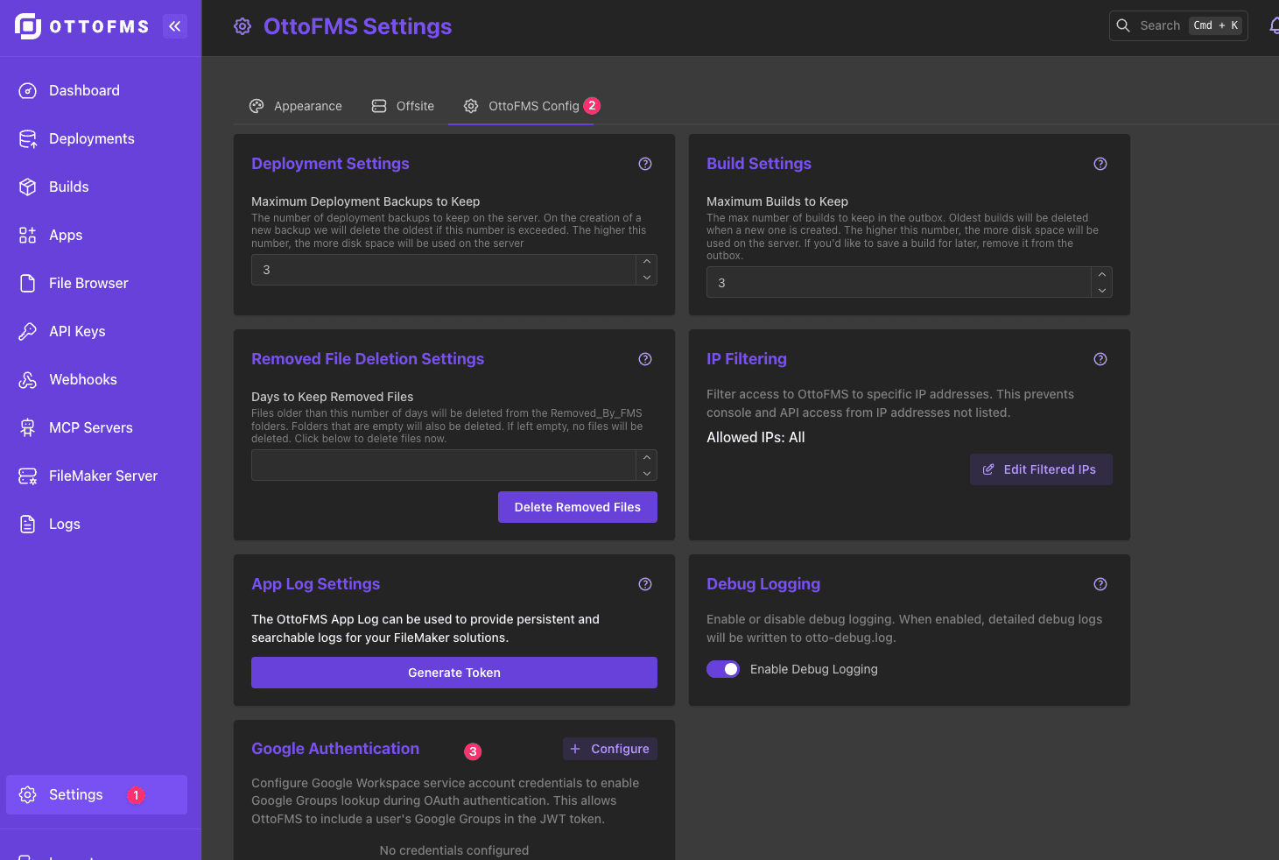Open the search bar at the top
The width and height of the screenshot is (1279, 860).
(x=1177, y=25)
